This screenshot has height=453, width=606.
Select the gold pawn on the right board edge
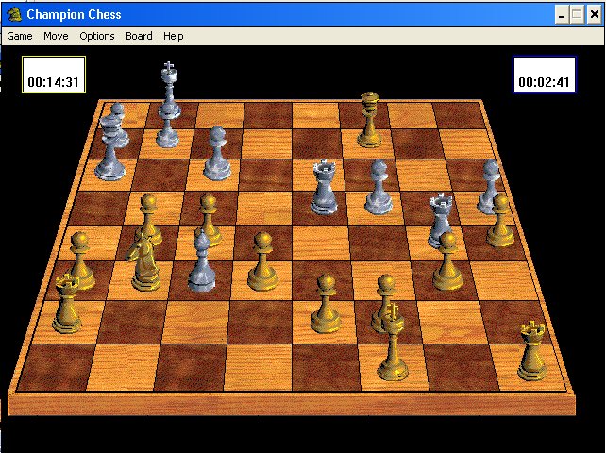click(500, 220)
